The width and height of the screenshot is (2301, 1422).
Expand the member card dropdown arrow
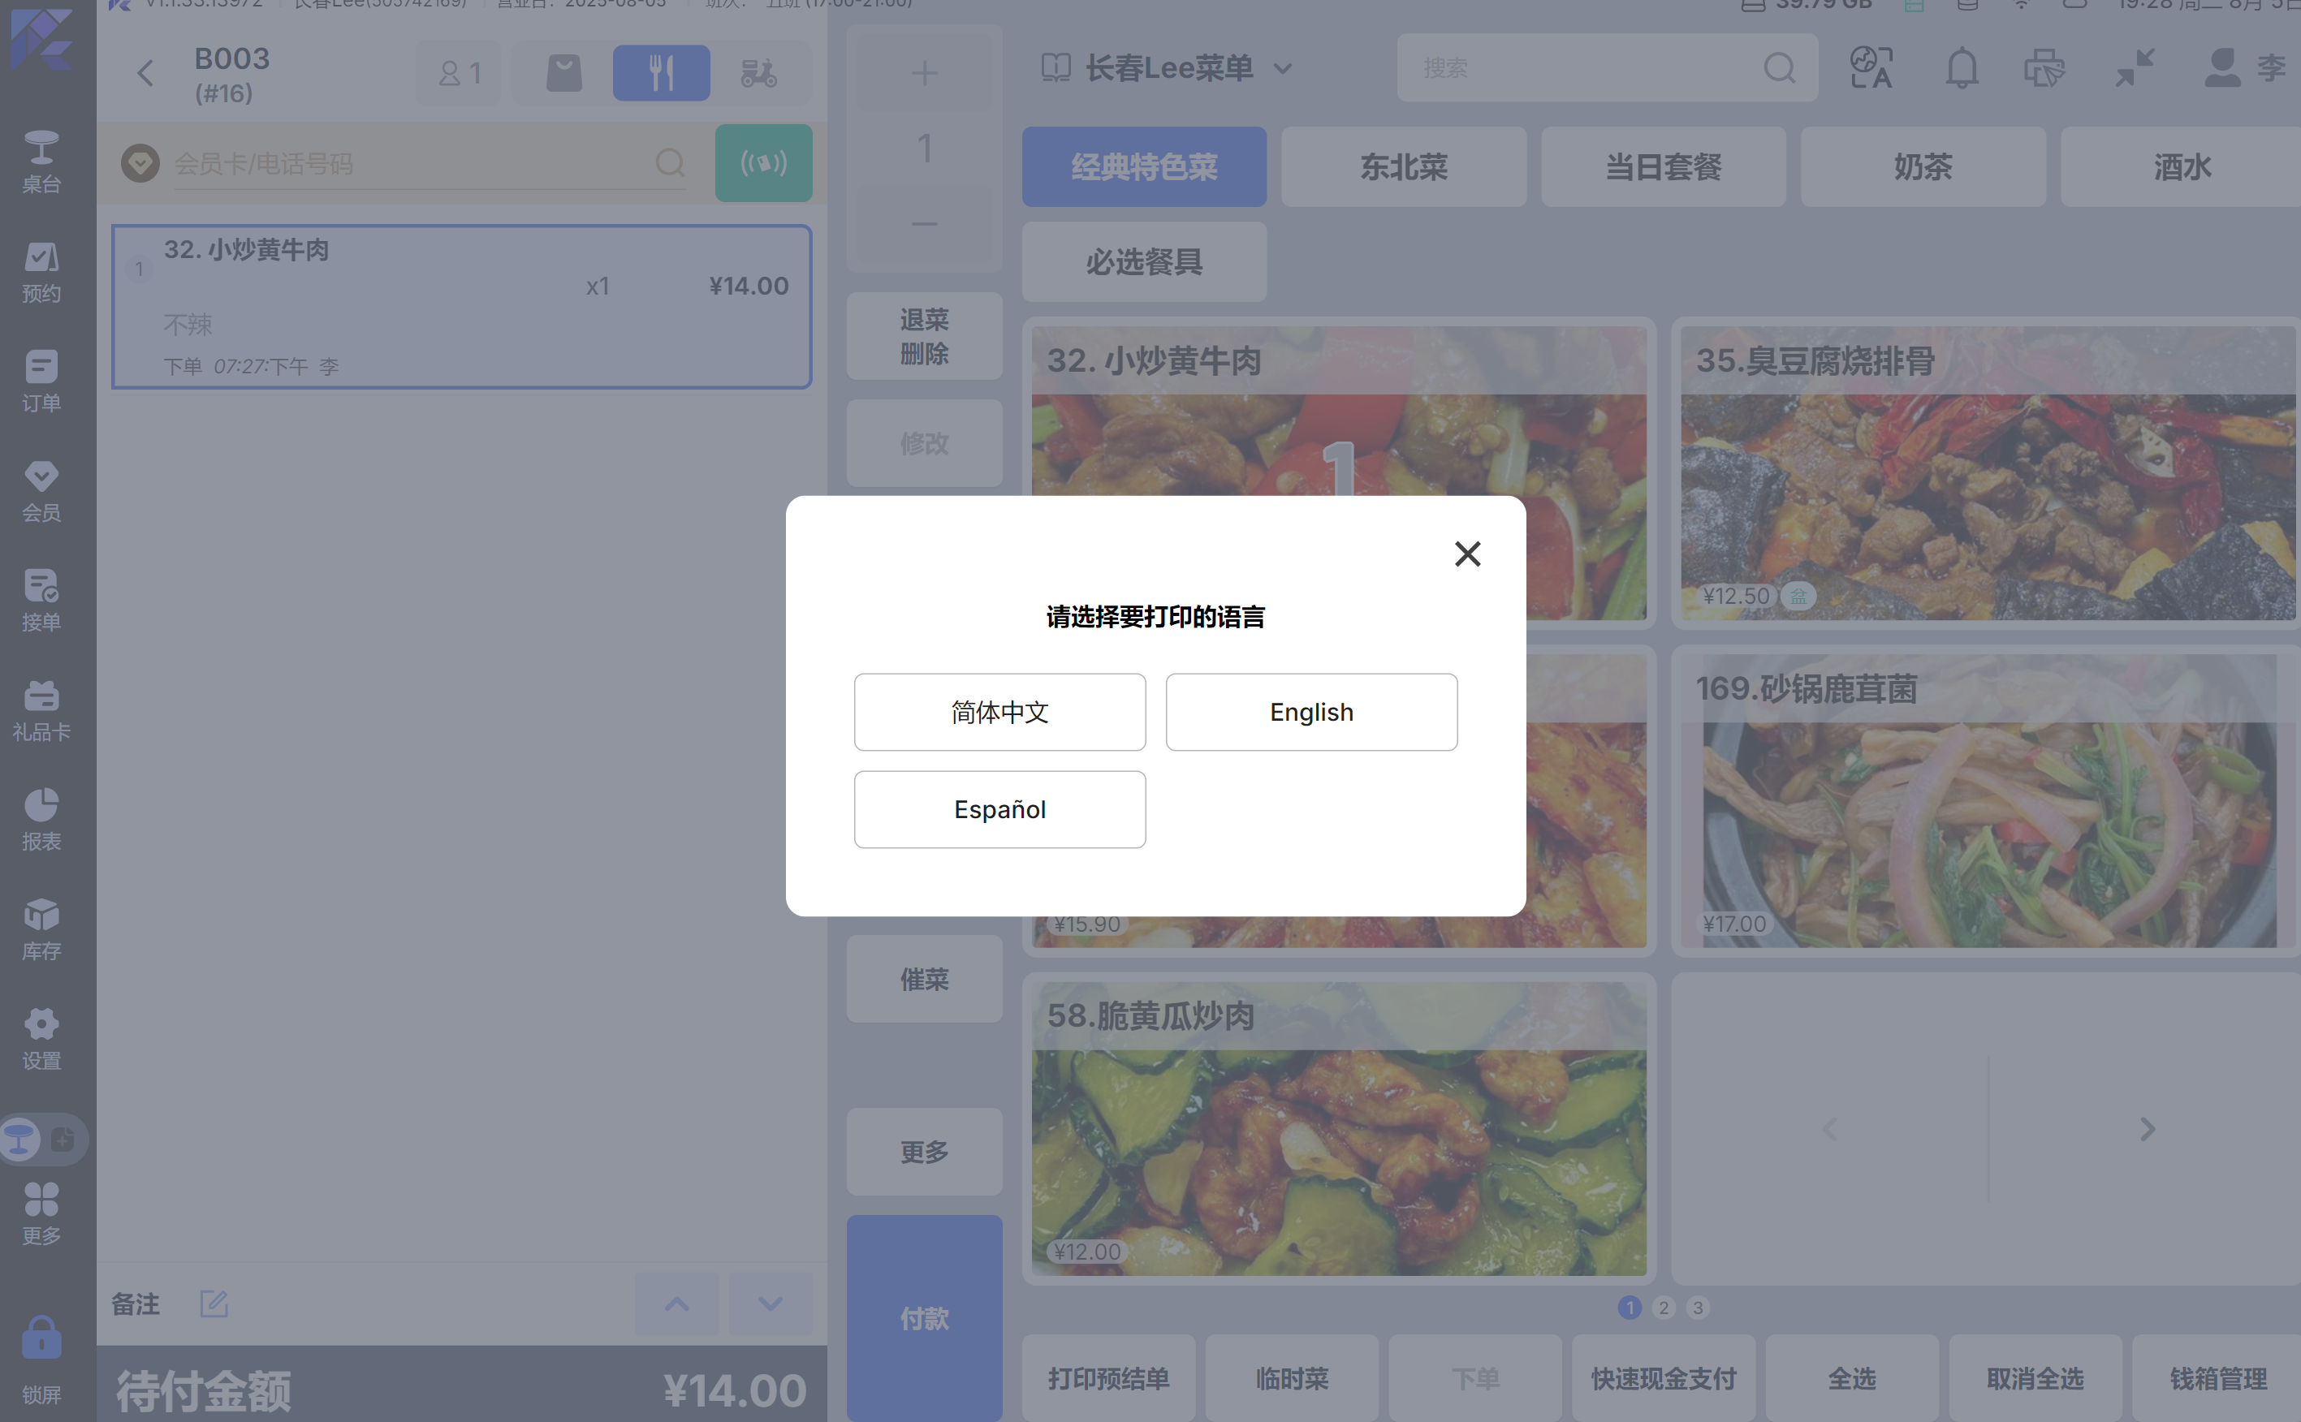pos(140,164)
